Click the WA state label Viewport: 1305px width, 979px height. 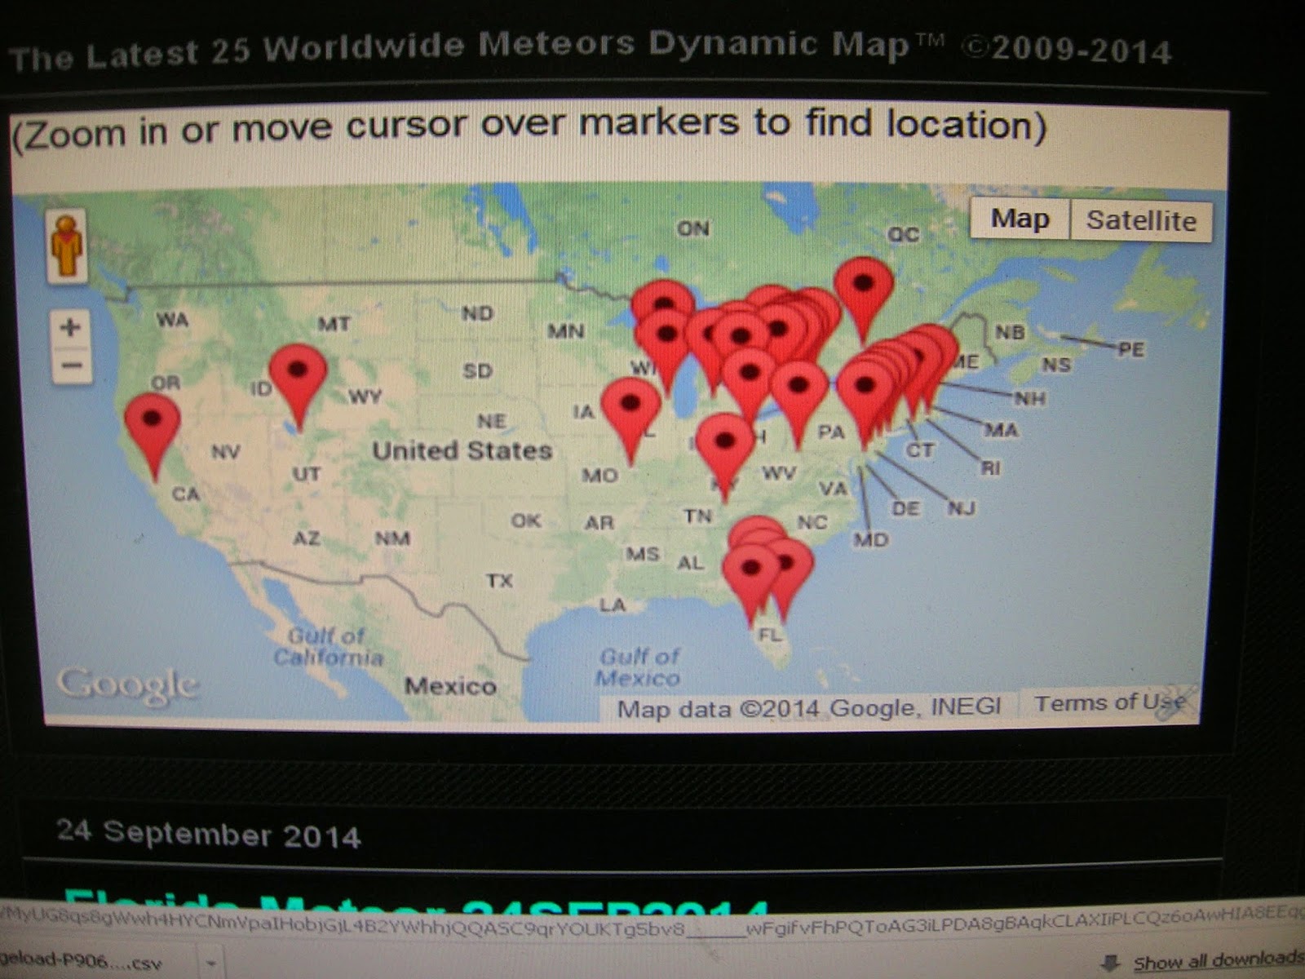tap(172, 320)
